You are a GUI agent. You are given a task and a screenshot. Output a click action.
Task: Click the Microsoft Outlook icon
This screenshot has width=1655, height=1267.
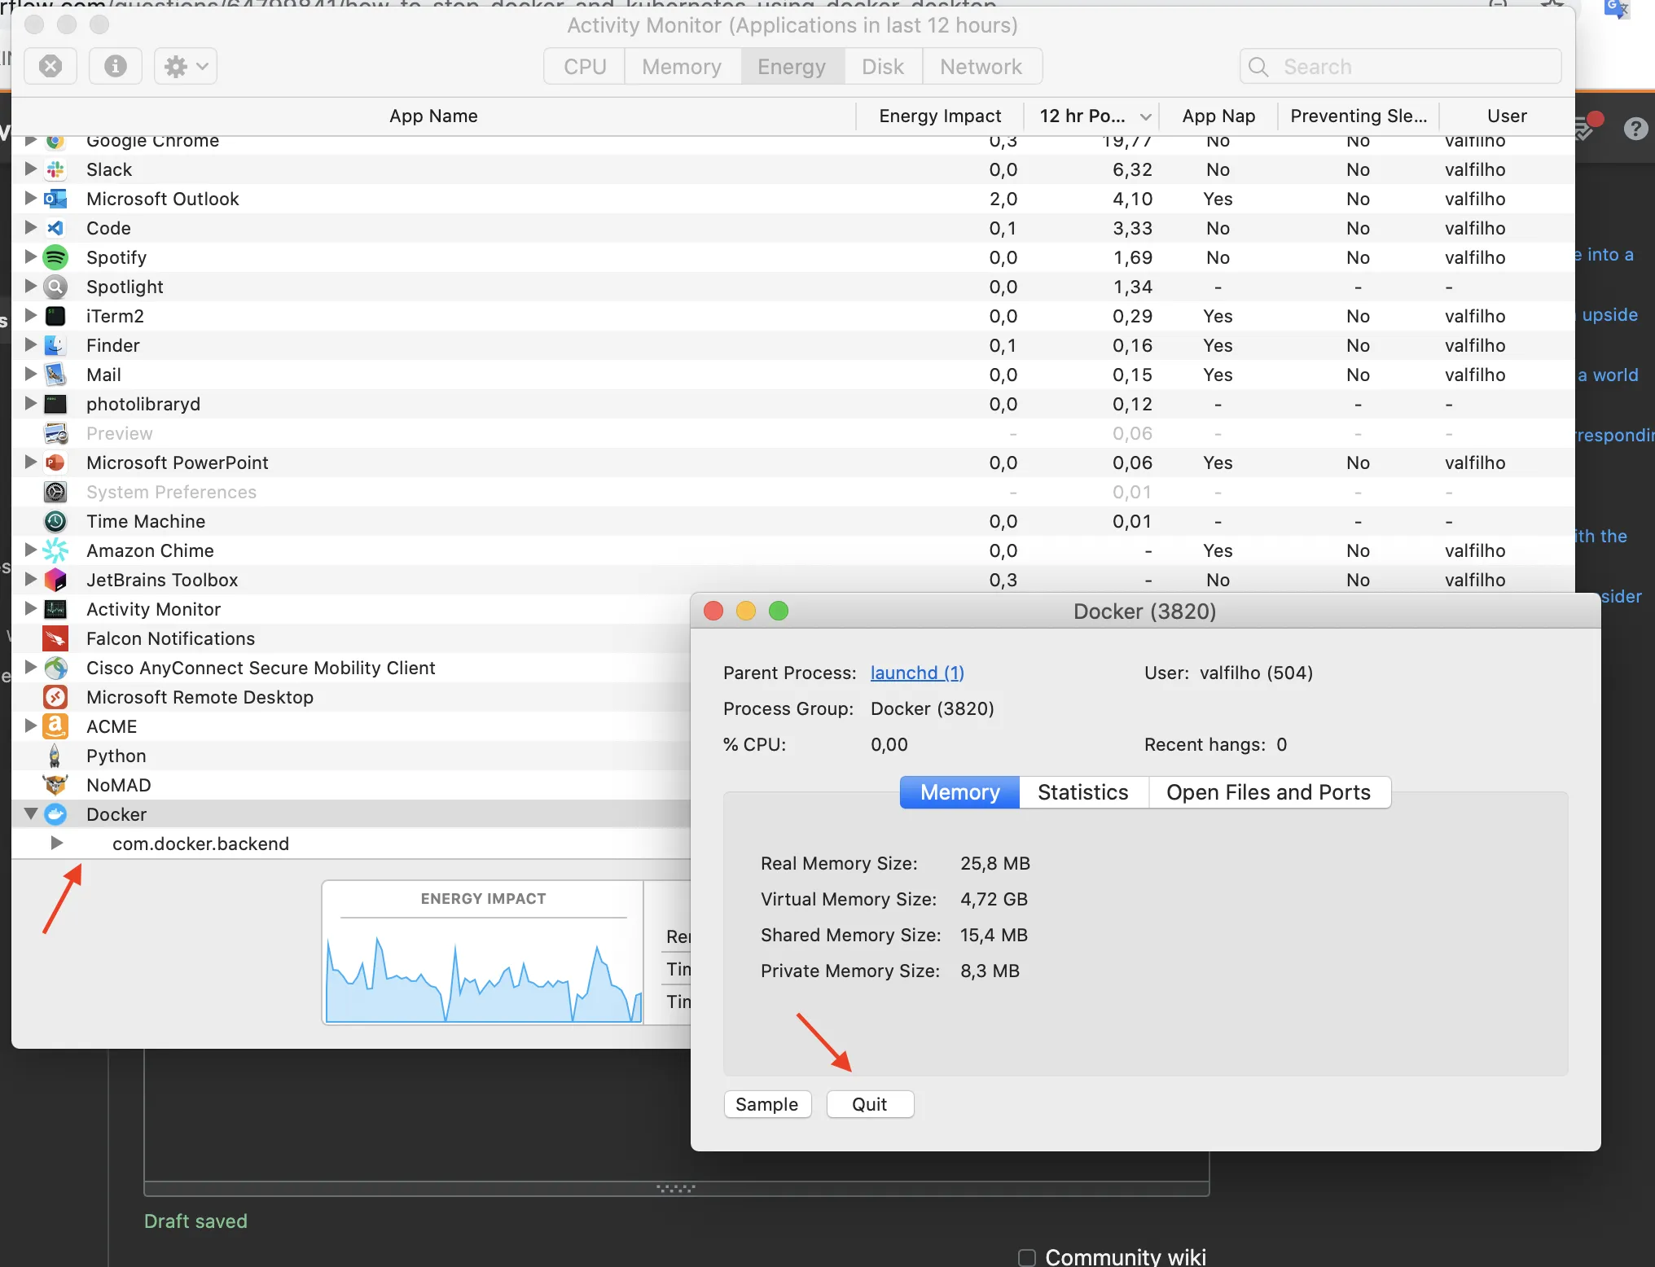coord(55,199)
